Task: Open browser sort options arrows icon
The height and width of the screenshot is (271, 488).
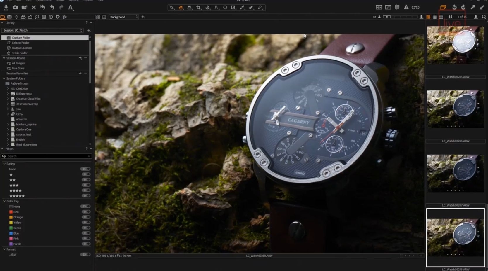Action: pyautogui.click(x=450, y=17)
